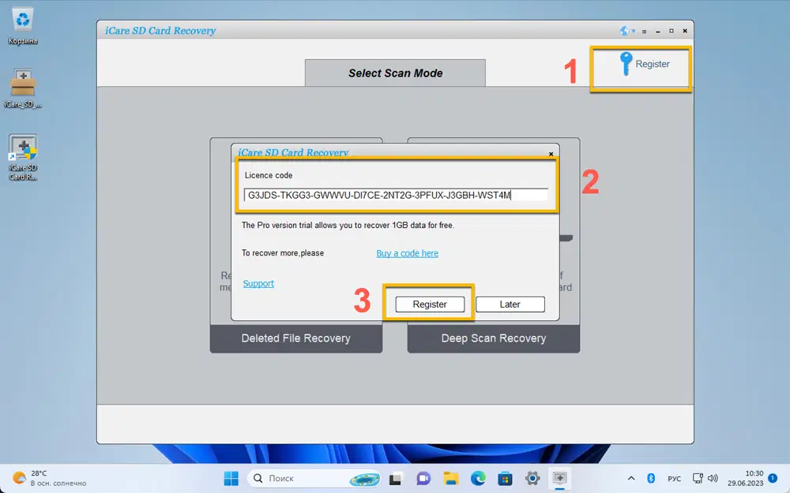Viewport: 790px width, 493px height.
Task: Click the Later button
Action: 510,304
